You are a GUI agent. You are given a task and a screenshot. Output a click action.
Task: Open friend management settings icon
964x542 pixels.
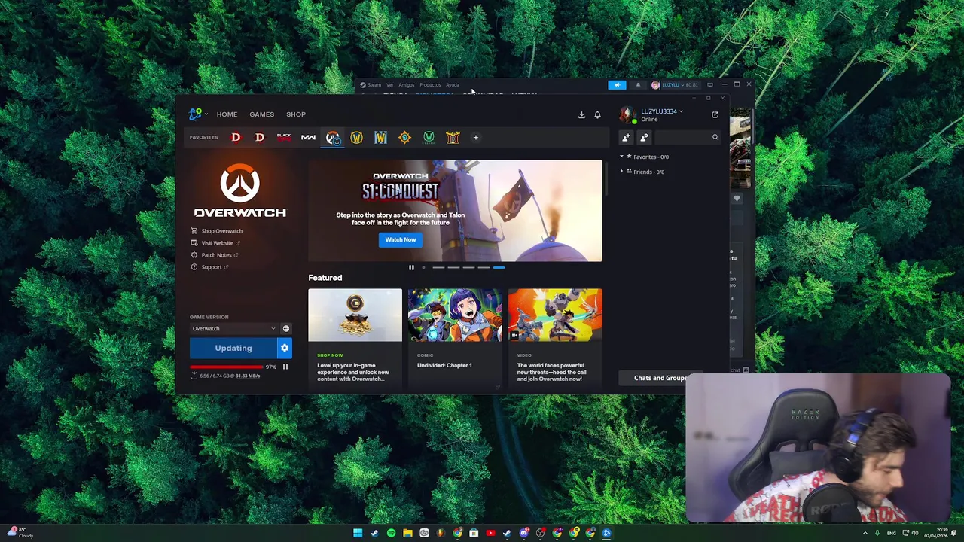coord(644,138)
